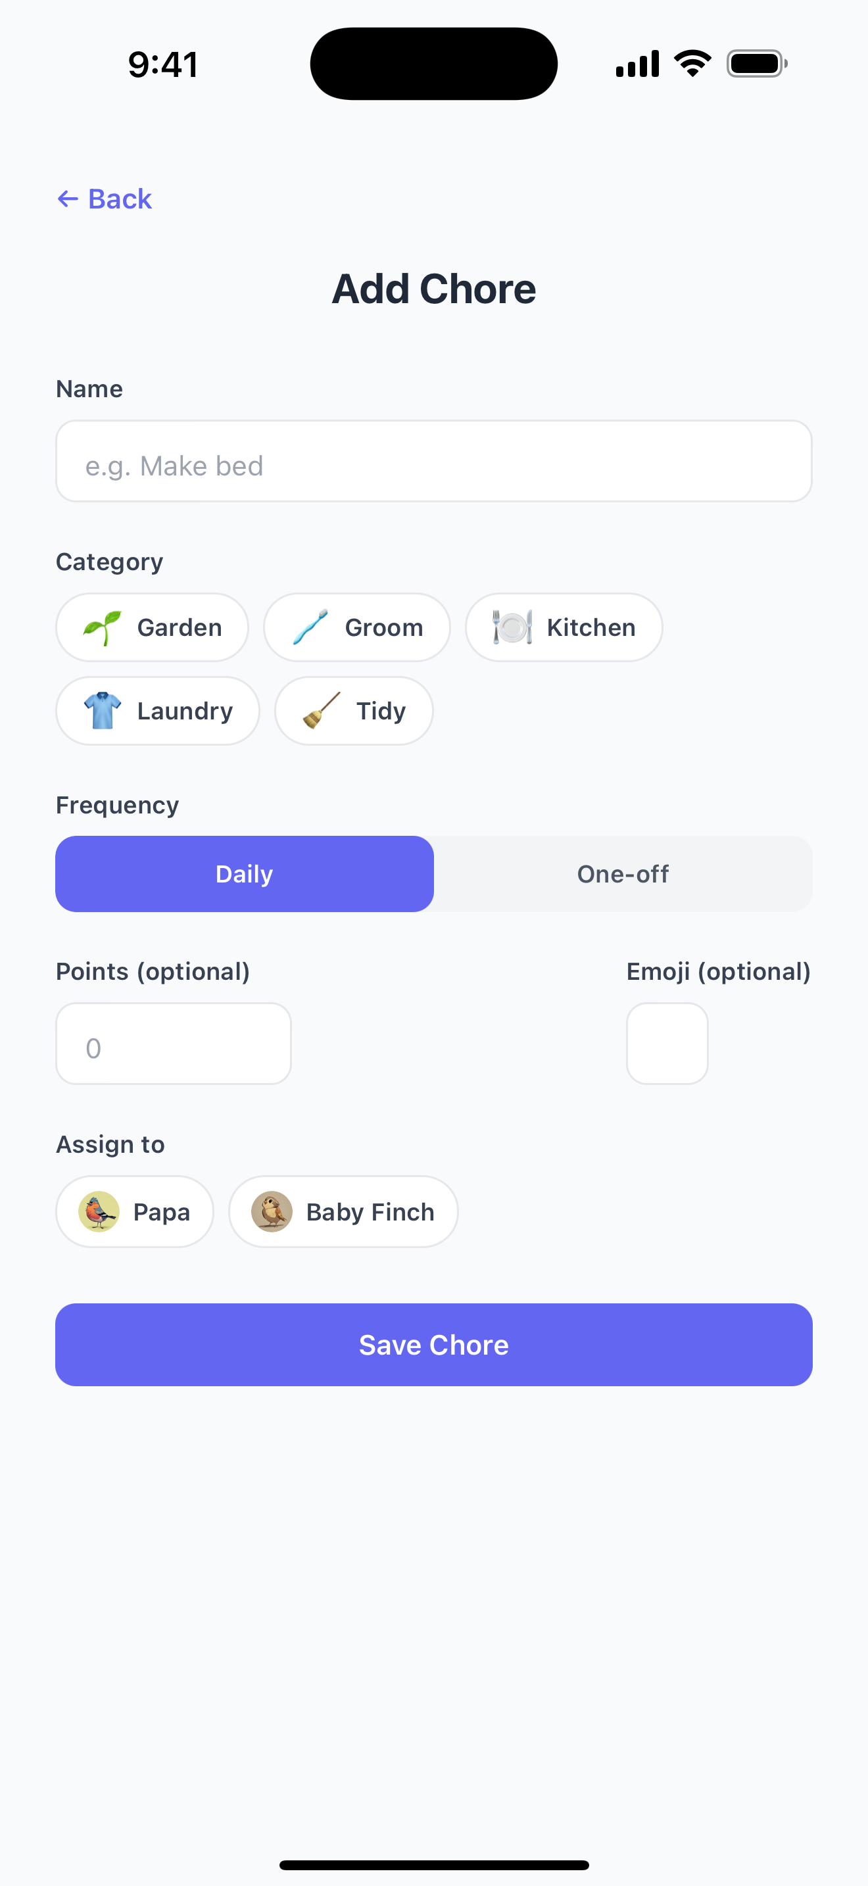868x1886 pixels.
Task: Click the Points value field
Action: (x=174, y=1042)
